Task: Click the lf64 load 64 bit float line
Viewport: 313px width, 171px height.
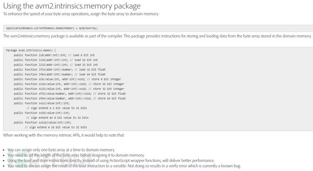Action: pyautogui.click(x=60, y=74)
